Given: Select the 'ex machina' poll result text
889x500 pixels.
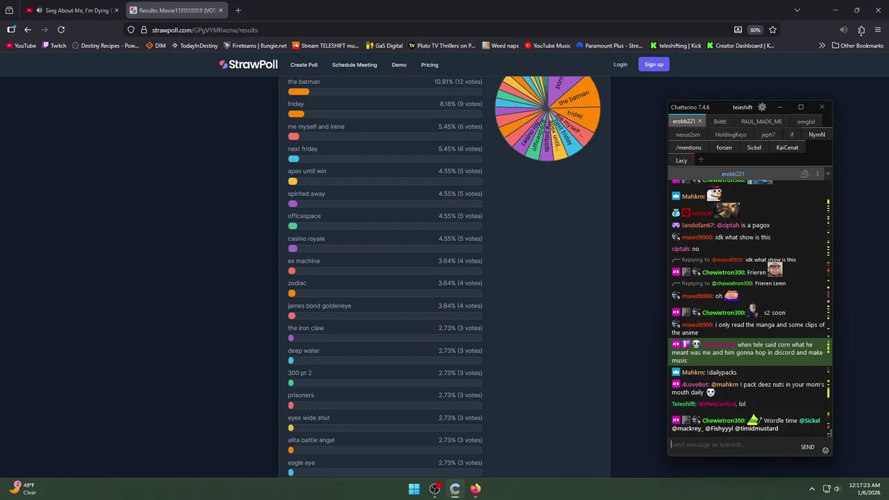Looking at the screenshot, I should pyautogui.click(x=304, y=261).
